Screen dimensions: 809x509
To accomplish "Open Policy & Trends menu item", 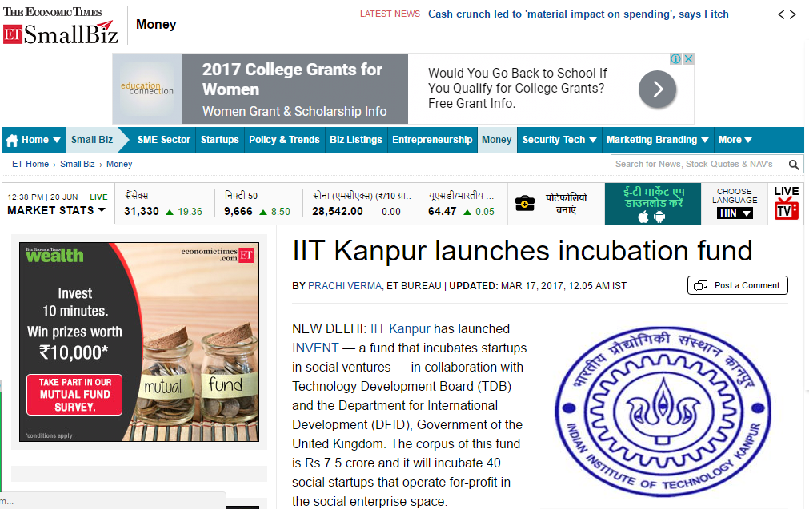I will (x=284, y=140).
